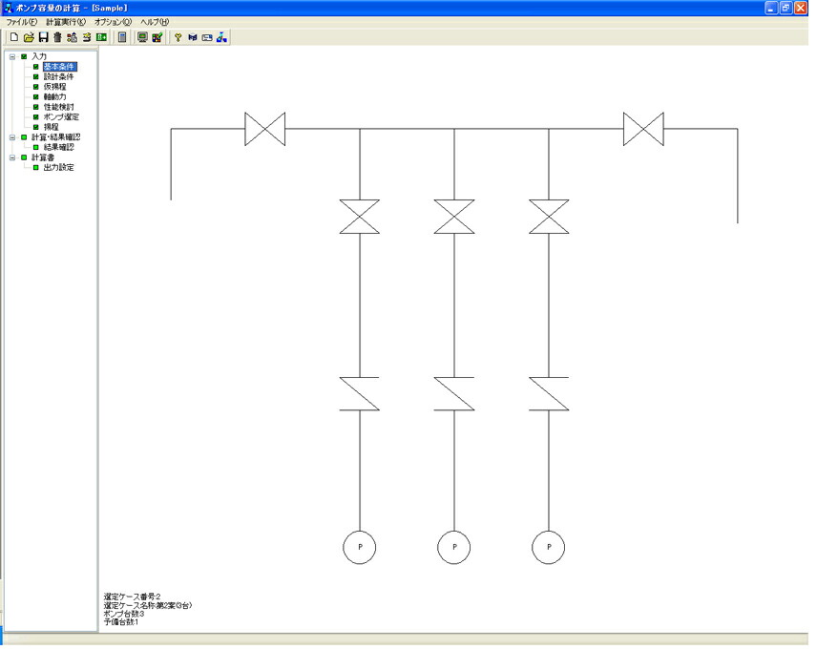Click the green 結果確認 status box
This screenshot has width=817, height=649.
tap(36, 147)
